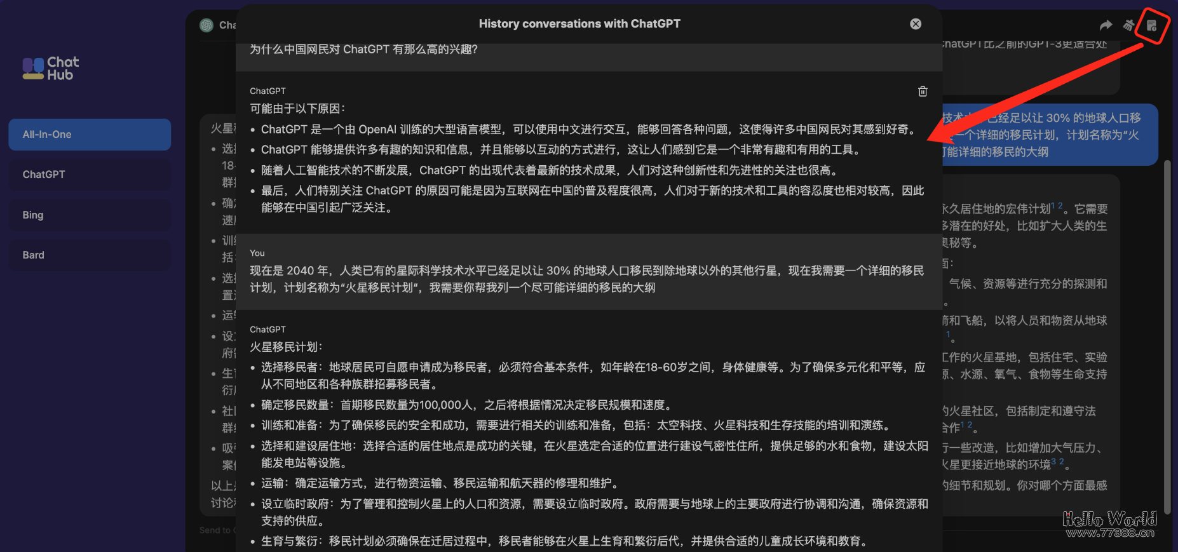Focus the 'Send to' message input field
The image size is (1178, 552).
217,530
